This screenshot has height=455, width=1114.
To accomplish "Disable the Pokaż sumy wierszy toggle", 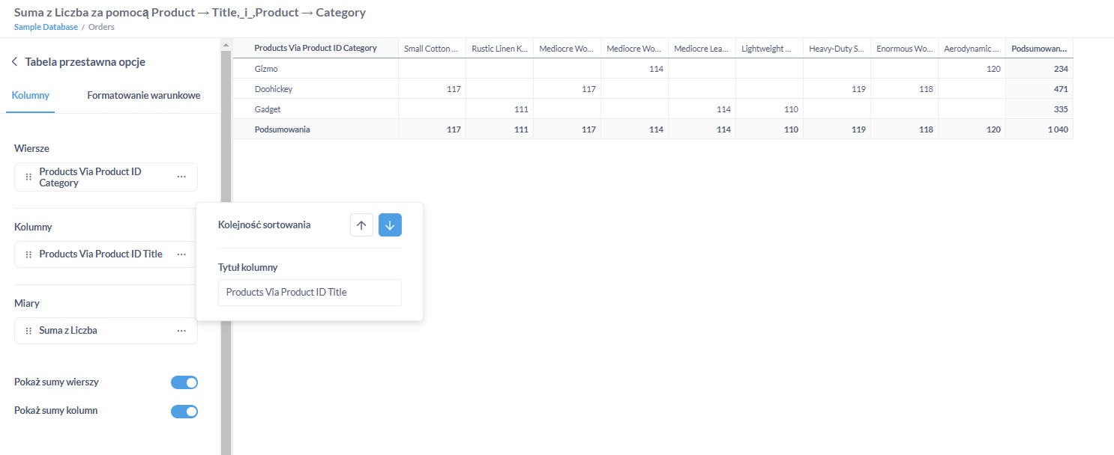I will [184, 382].
